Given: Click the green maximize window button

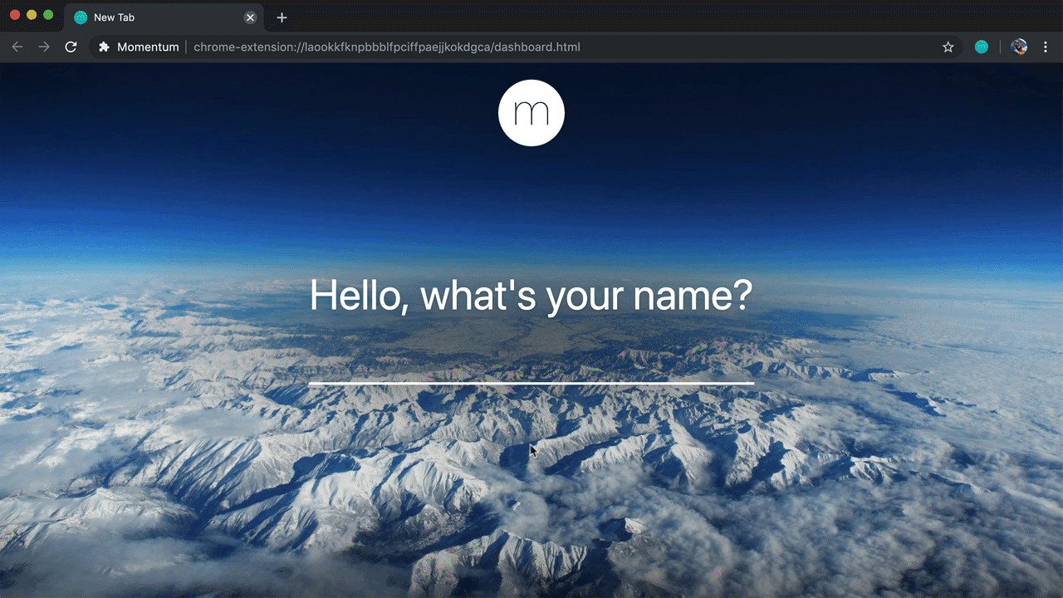Looking at the screenshot, I should click(48, 15).
